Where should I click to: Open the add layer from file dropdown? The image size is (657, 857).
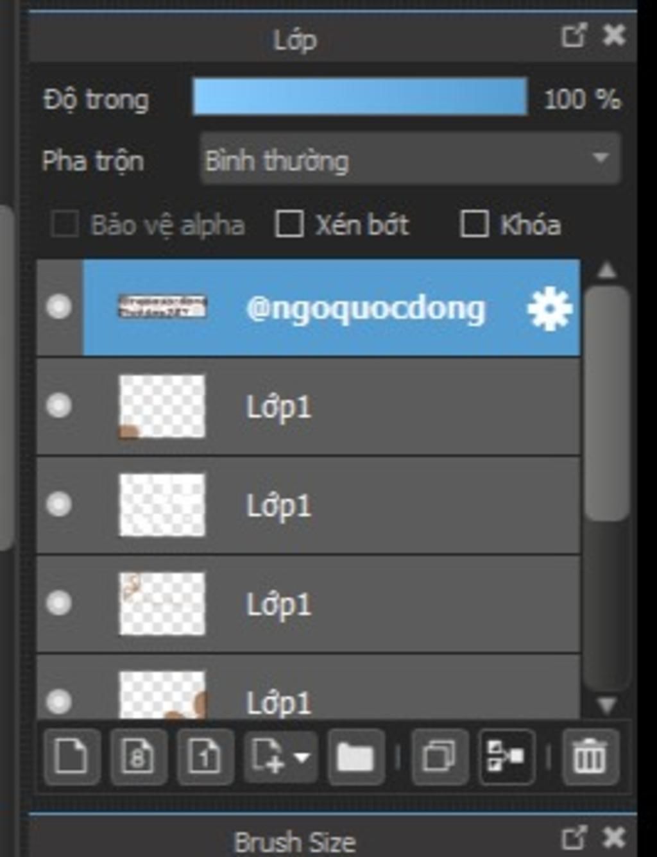(x=280, y=757)
